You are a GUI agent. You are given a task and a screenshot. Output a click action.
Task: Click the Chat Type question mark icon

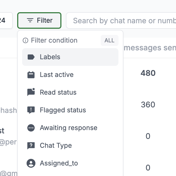31,146
